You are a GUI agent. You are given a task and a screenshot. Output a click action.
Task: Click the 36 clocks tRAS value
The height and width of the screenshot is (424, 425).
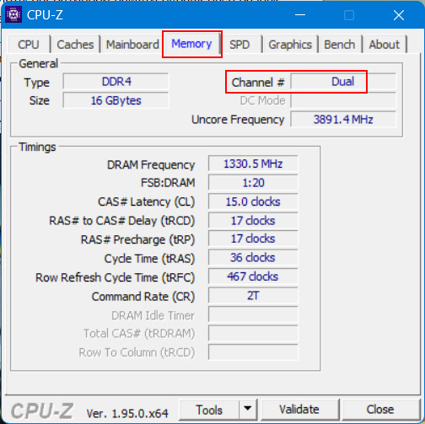[x=253, y=258]
